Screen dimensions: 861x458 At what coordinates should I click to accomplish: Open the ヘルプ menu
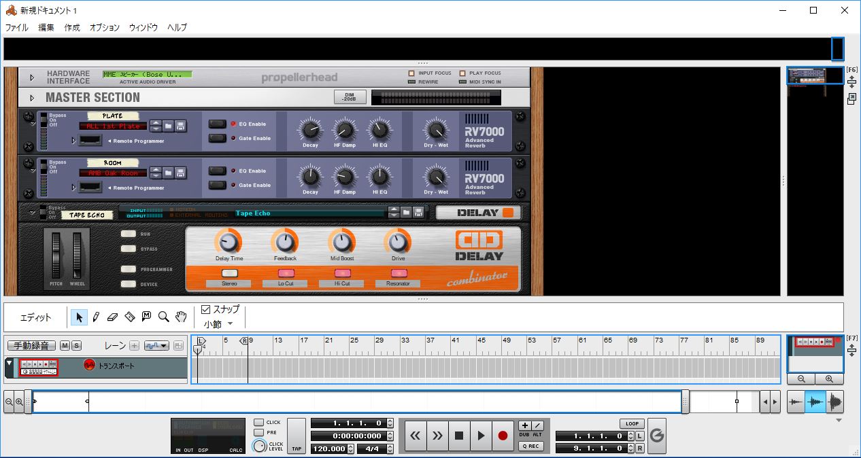(x=177, y=28)
